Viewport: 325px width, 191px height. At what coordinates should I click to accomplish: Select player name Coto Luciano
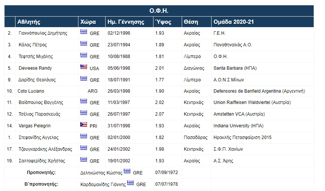pos(31,91)
